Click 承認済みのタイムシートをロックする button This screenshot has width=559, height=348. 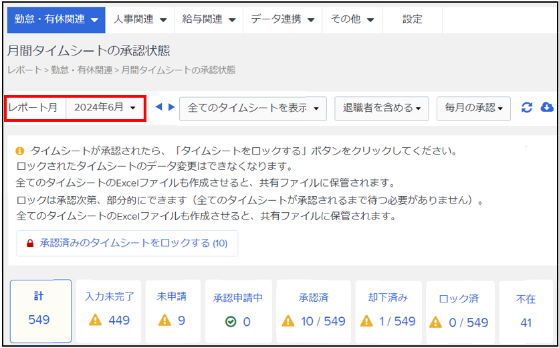pos(127,244)
